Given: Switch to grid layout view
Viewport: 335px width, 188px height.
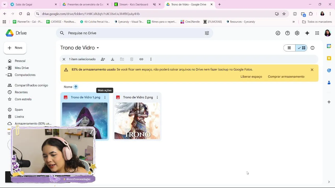Looking at the screenshot, I should pos(301,48).
